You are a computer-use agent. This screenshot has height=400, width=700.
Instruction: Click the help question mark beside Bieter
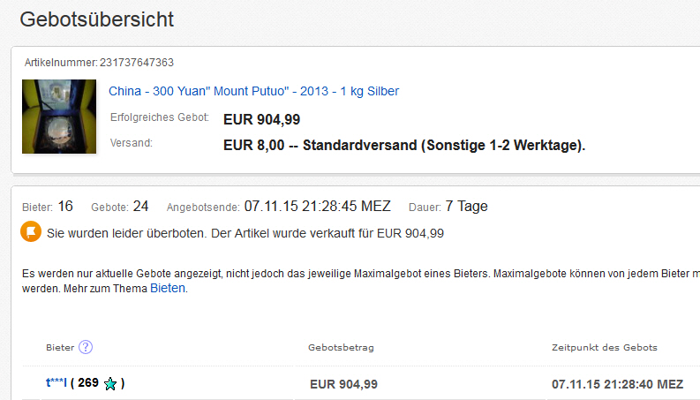point(86,348)
